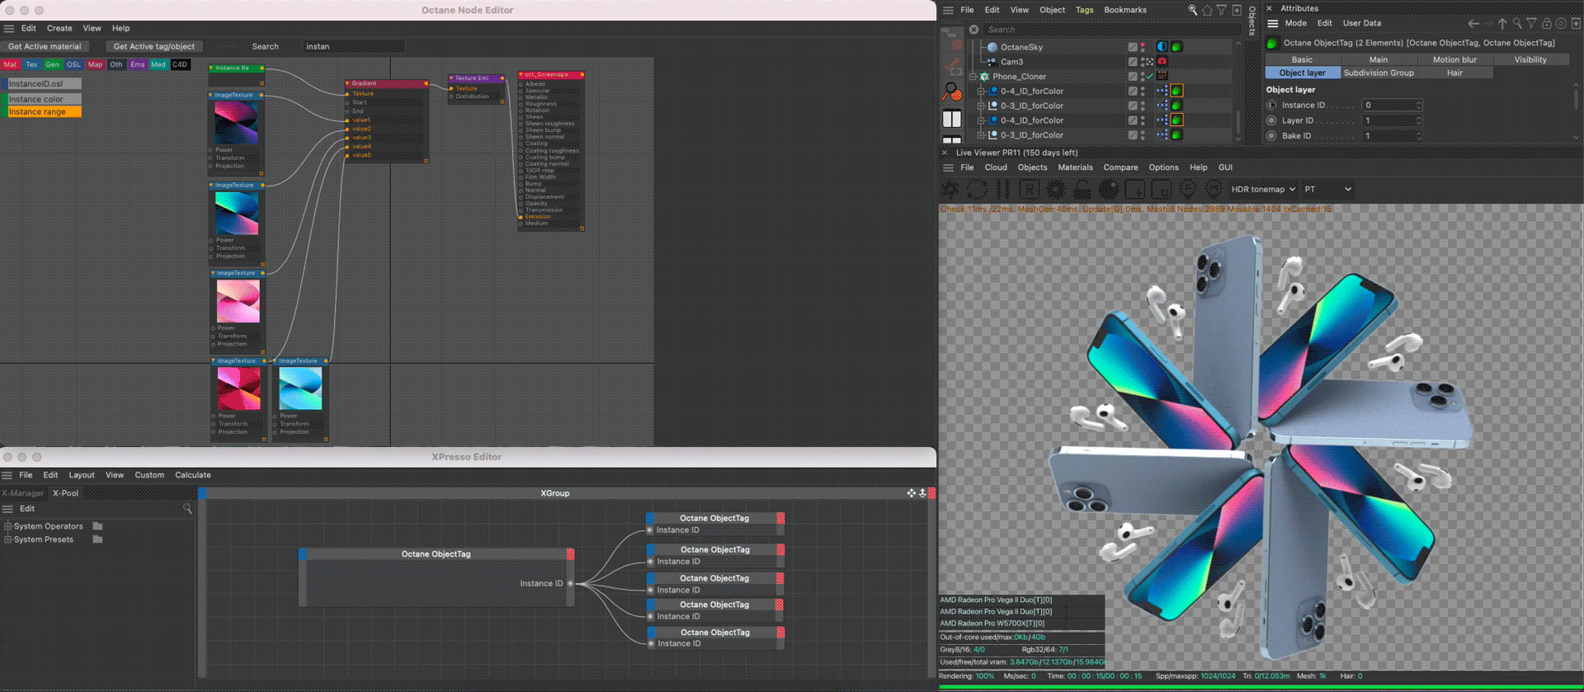Image resolution: width=1584 pixels, height=692 pixels.
Task: Toggle the Mat node category filter
Action: [11, 64]
